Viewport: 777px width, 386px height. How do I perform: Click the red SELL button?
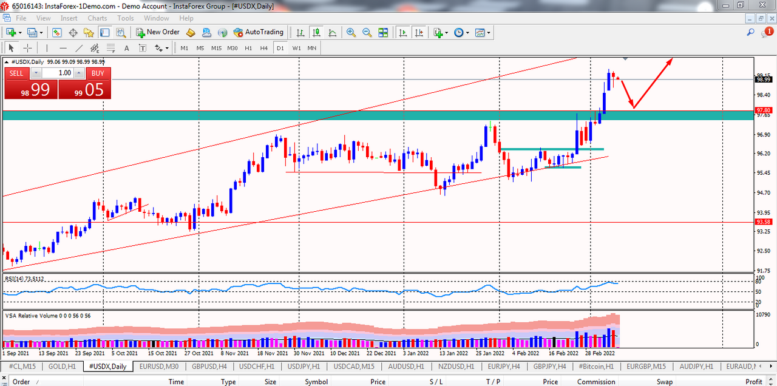click(16, 73)
